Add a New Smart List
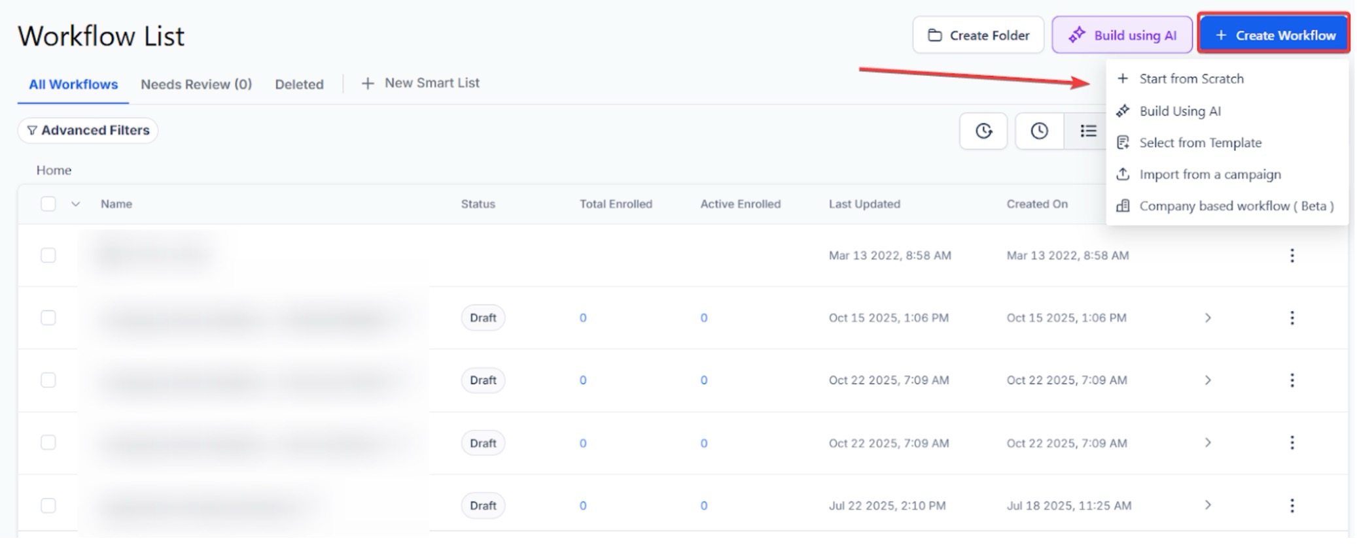This screenshot has height=545, width=1357. [421, 84]
